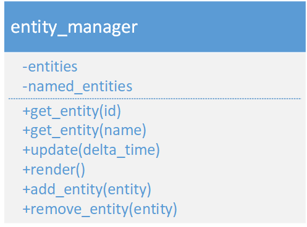Select the +remove_entity(entity) method
Image resolution: width=307 pixels, height=227 pixels.
(x=100, y=209)
